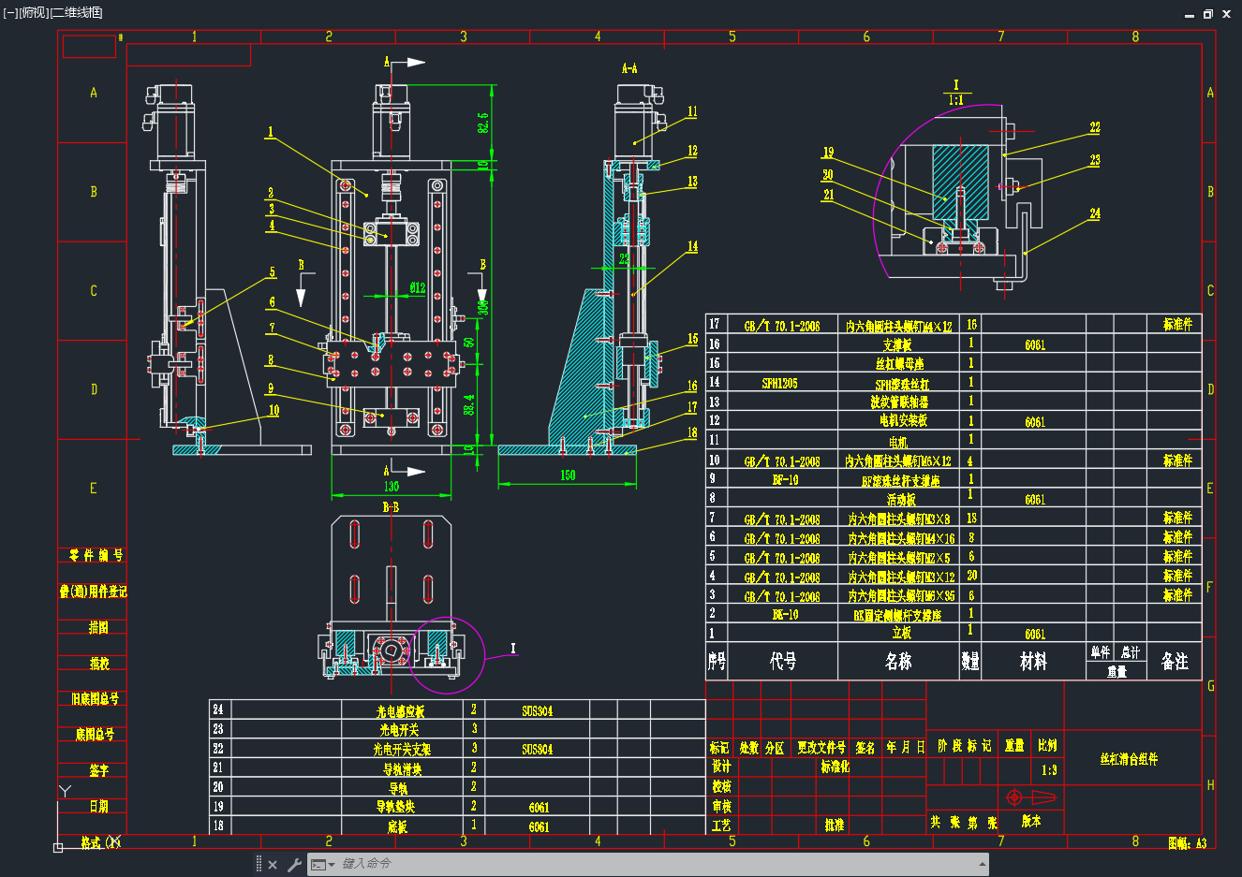Screen dimensions: 1242x877
Task: Open the 俯视 view controls menu
Action: pyautogui.click(x=33, y=12)
